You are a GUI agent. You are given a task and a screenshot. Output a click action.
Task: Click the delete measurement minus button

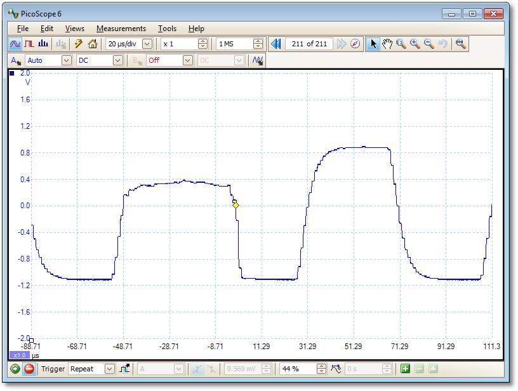click(x=419, y=369)
